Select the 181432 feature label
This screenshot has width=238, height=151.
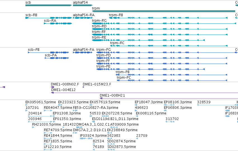[69, 125]
